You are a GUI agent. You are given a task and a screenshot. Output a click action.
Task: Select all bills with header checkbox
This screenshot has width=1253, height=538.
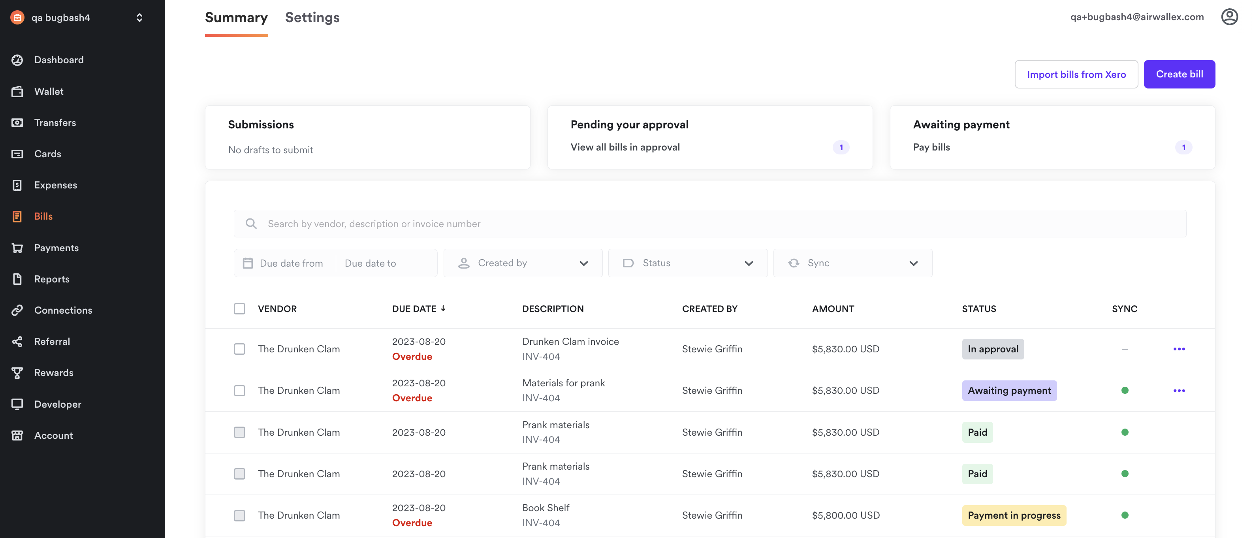(239, 309)
